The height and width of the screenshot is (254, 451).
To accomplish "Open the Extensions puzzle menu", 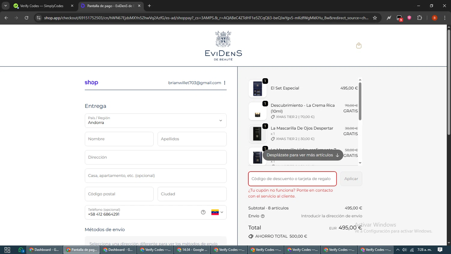I will point(419,18).
